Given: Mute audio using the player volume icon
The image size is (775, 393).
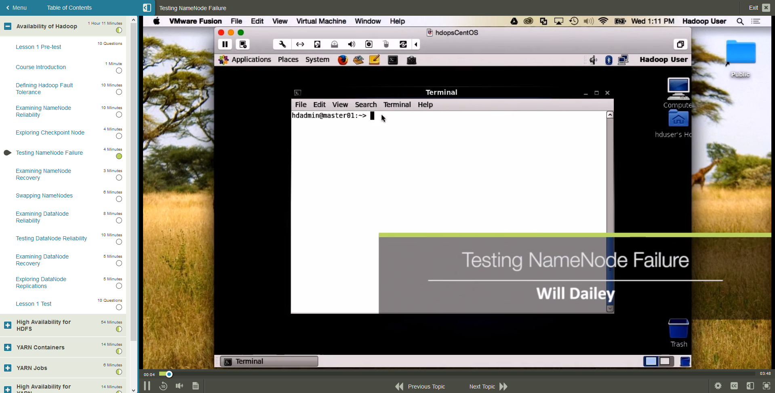Looking at the screenshot, I should (179, 386).
